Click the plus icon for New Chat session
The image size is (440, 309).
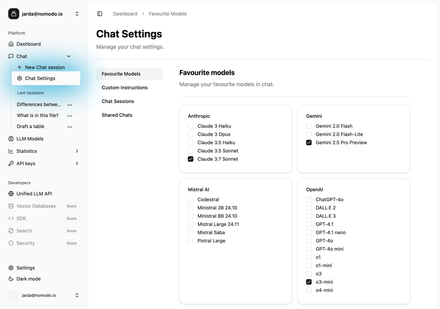point(20,67)
